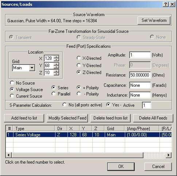177x176 pixels.
Task: Click the title bar help question-mark icon
Action: coord(165,4)
